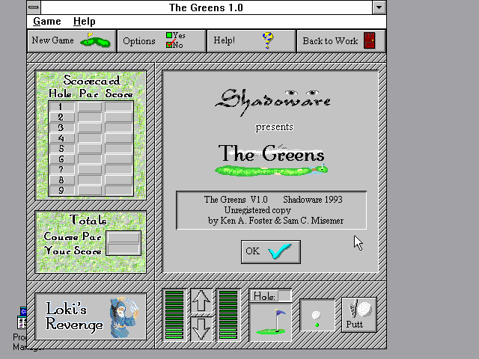Click the right green power meter
This screenshot has width=479, height=359.
228,315
